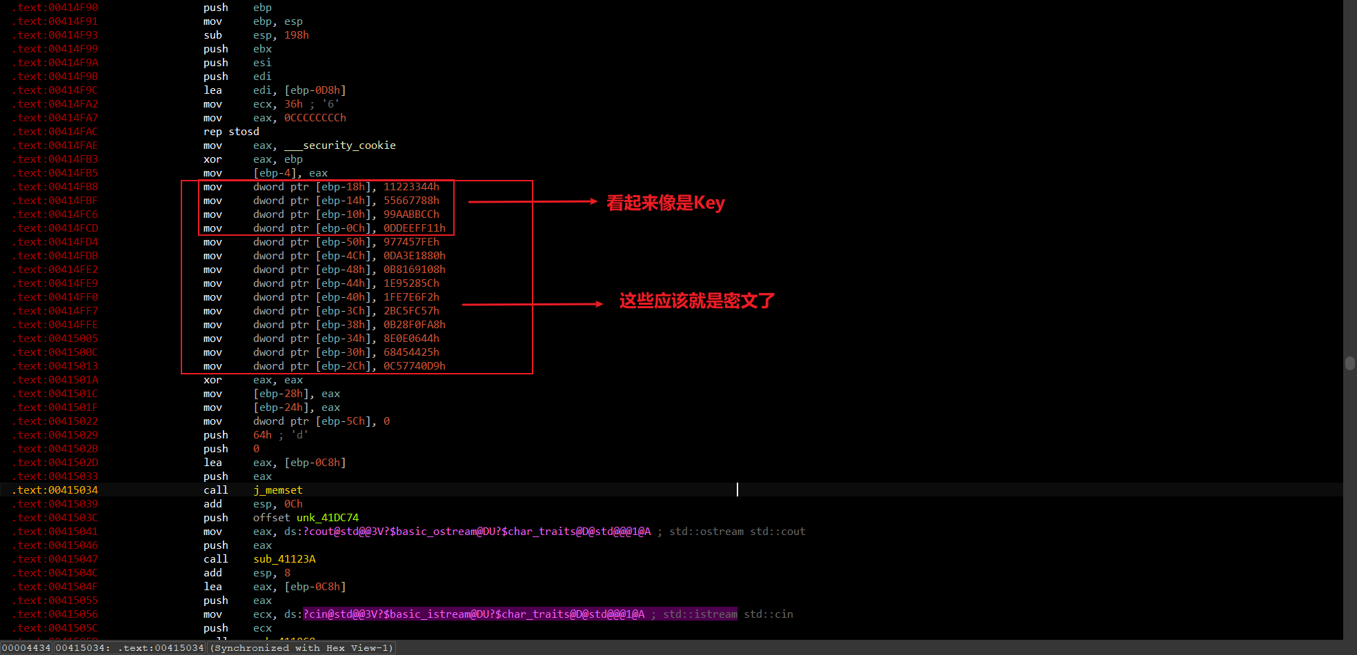1357x655 pixels.
Task: Click status bar text Synchronized with Hex View-1
Action: click(301, 648)
